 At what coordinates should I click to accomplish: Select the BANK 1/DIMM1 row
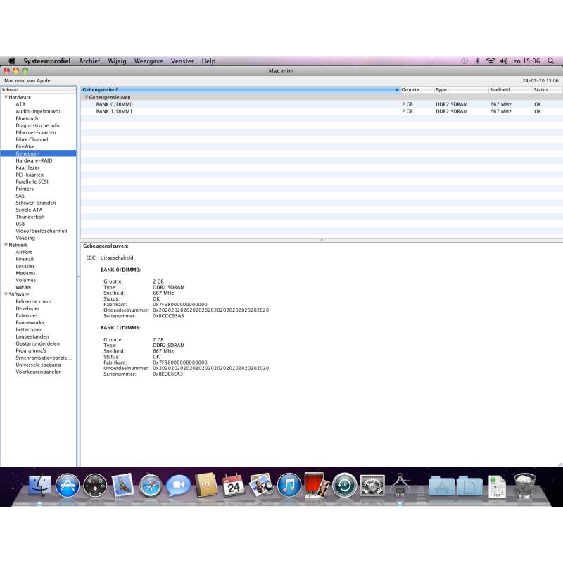pos(322,111)
